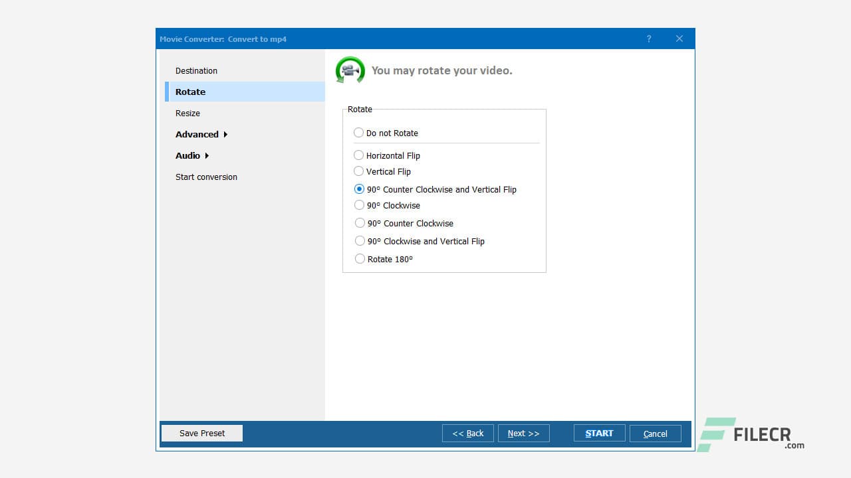Screen dimensions: 851x478
Task: Click the green rotate video icon
Action: 349,70
